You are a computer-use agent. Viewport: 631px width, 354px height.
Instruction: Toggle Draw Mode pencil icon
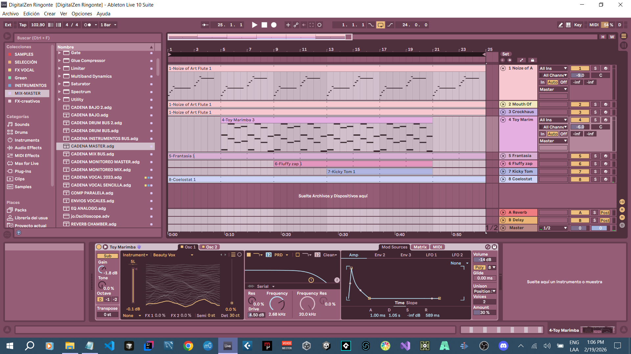click(560, 25)
